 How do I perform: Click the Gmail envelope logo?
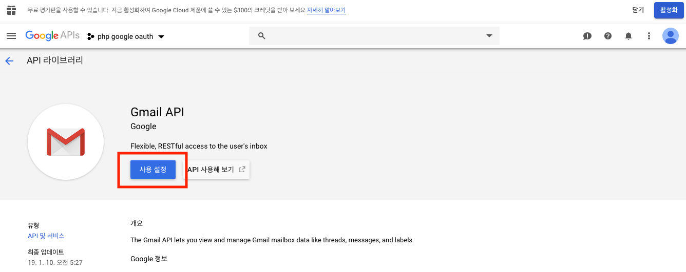[x=66, y=142]
